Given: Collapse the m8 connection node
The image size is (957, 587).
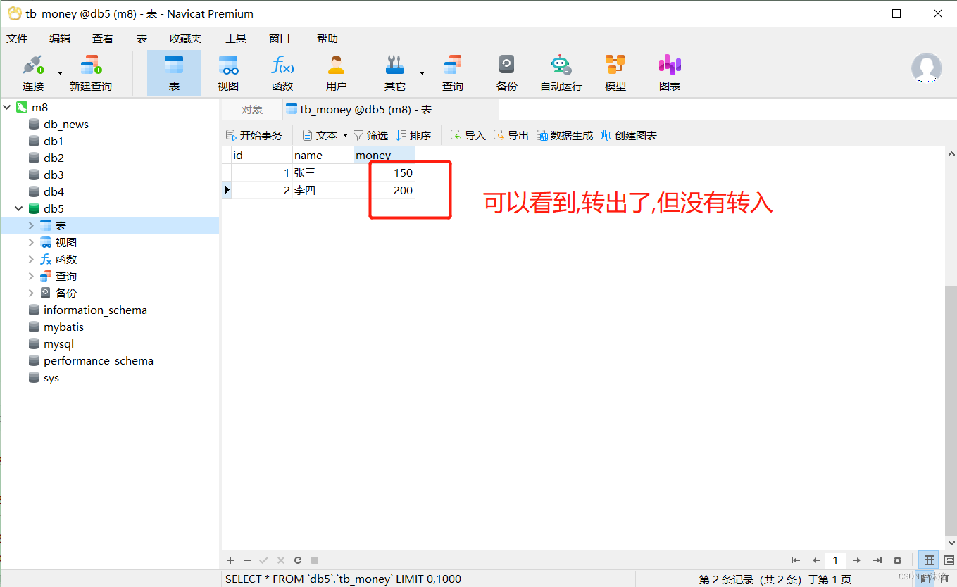Looking at the screenshot, I should point(7,107).
